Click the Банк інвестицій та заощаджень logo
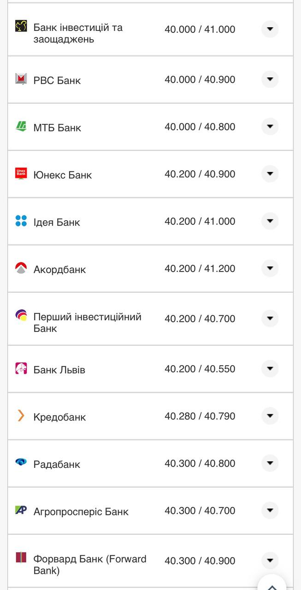This screenshot has width=301, height=590. pyautogui.click(x=21, y=26)
